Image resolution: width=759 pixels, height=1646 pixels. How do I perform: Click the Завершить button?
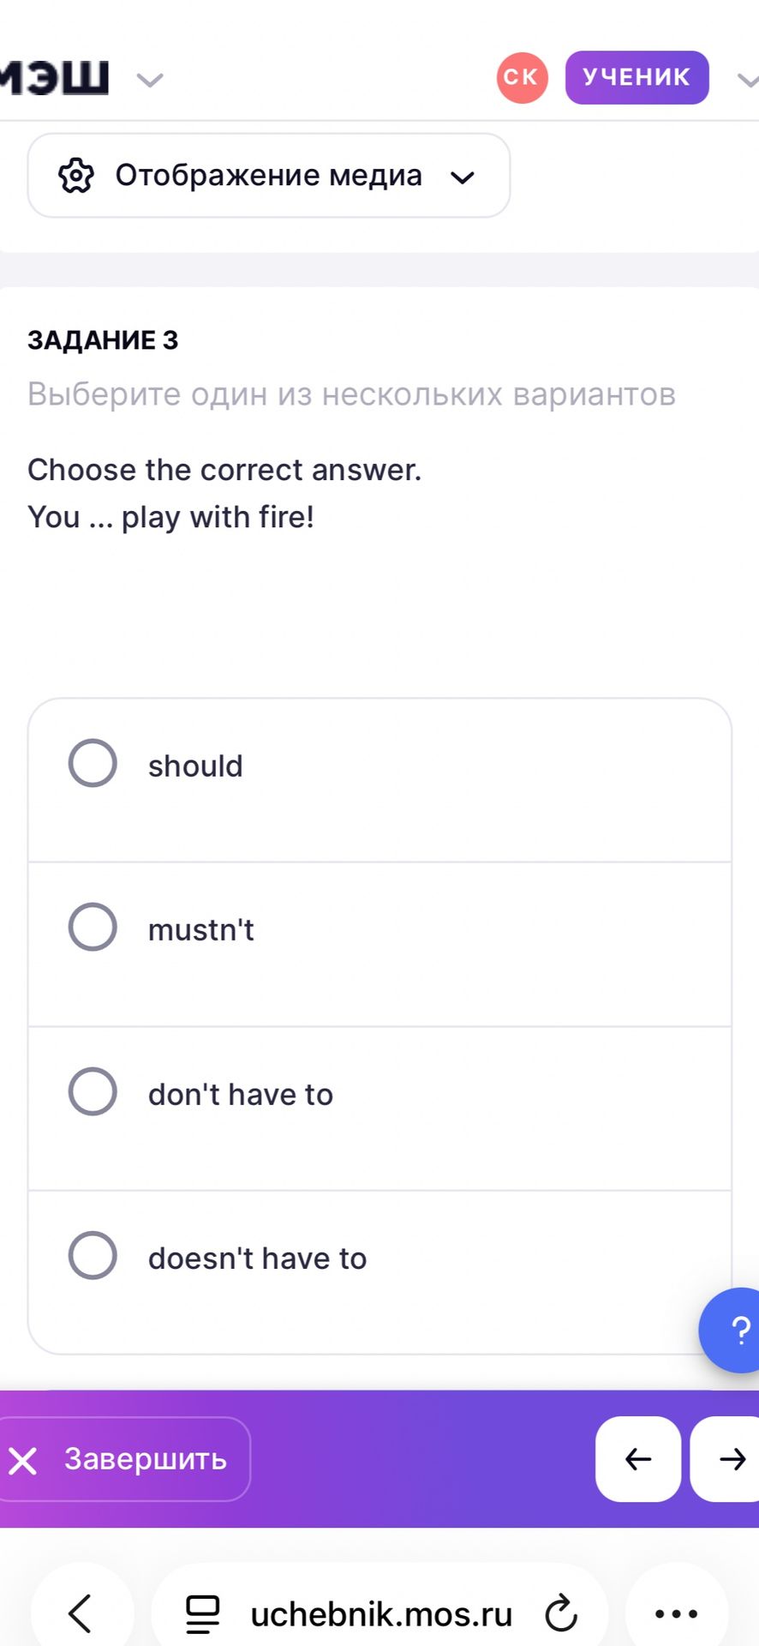tap(123, 1459)
